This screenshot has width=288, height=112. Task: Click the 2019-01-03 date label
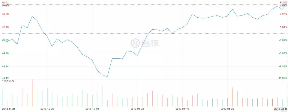tap(137, 109)
